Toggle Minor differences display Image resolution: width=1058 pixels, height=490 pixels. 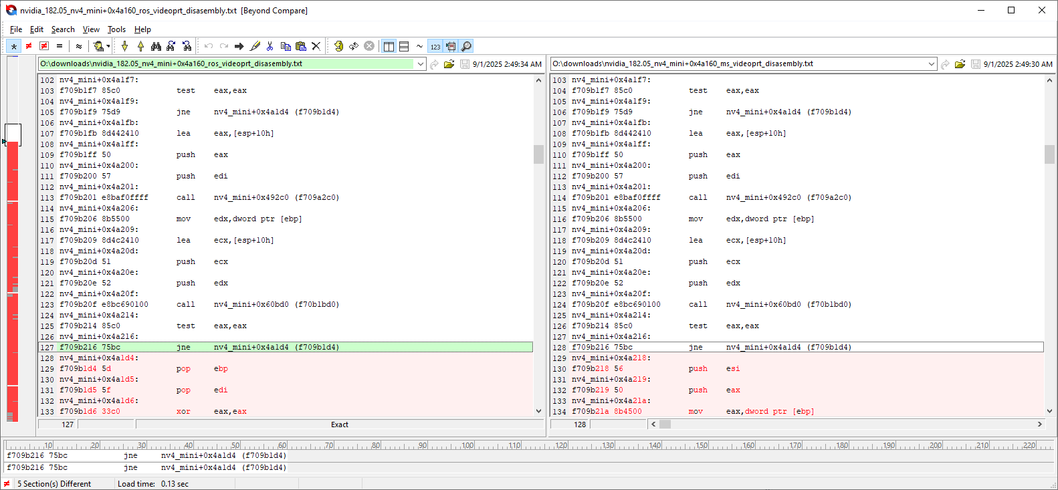tap(79, 46)
